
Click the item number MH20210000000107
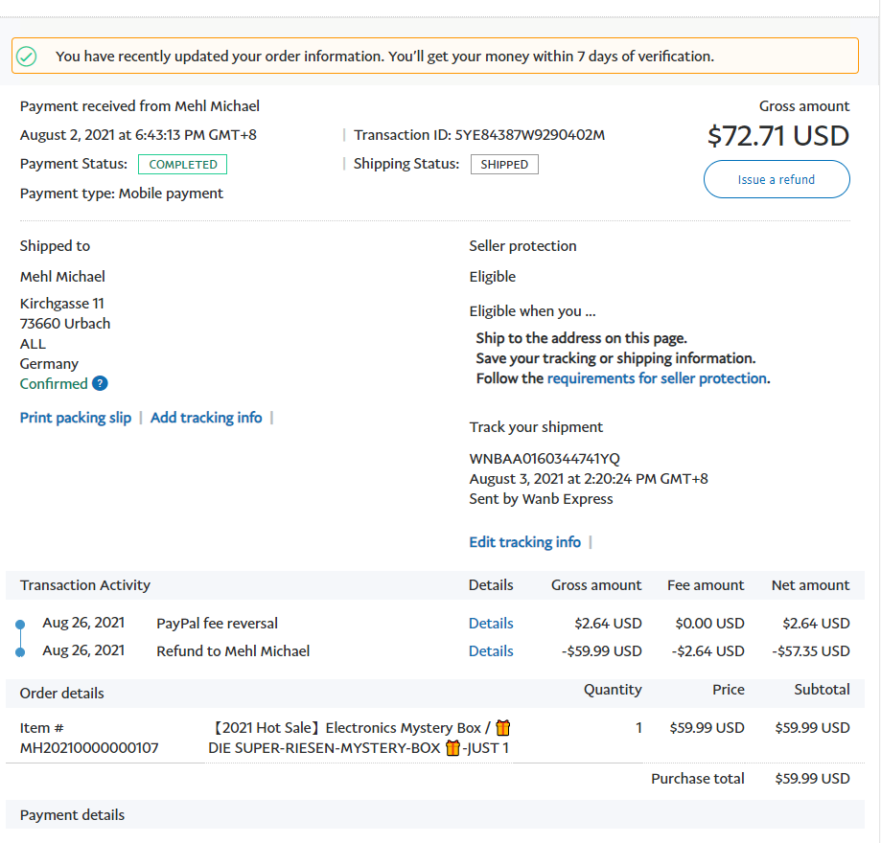point(89,748)
